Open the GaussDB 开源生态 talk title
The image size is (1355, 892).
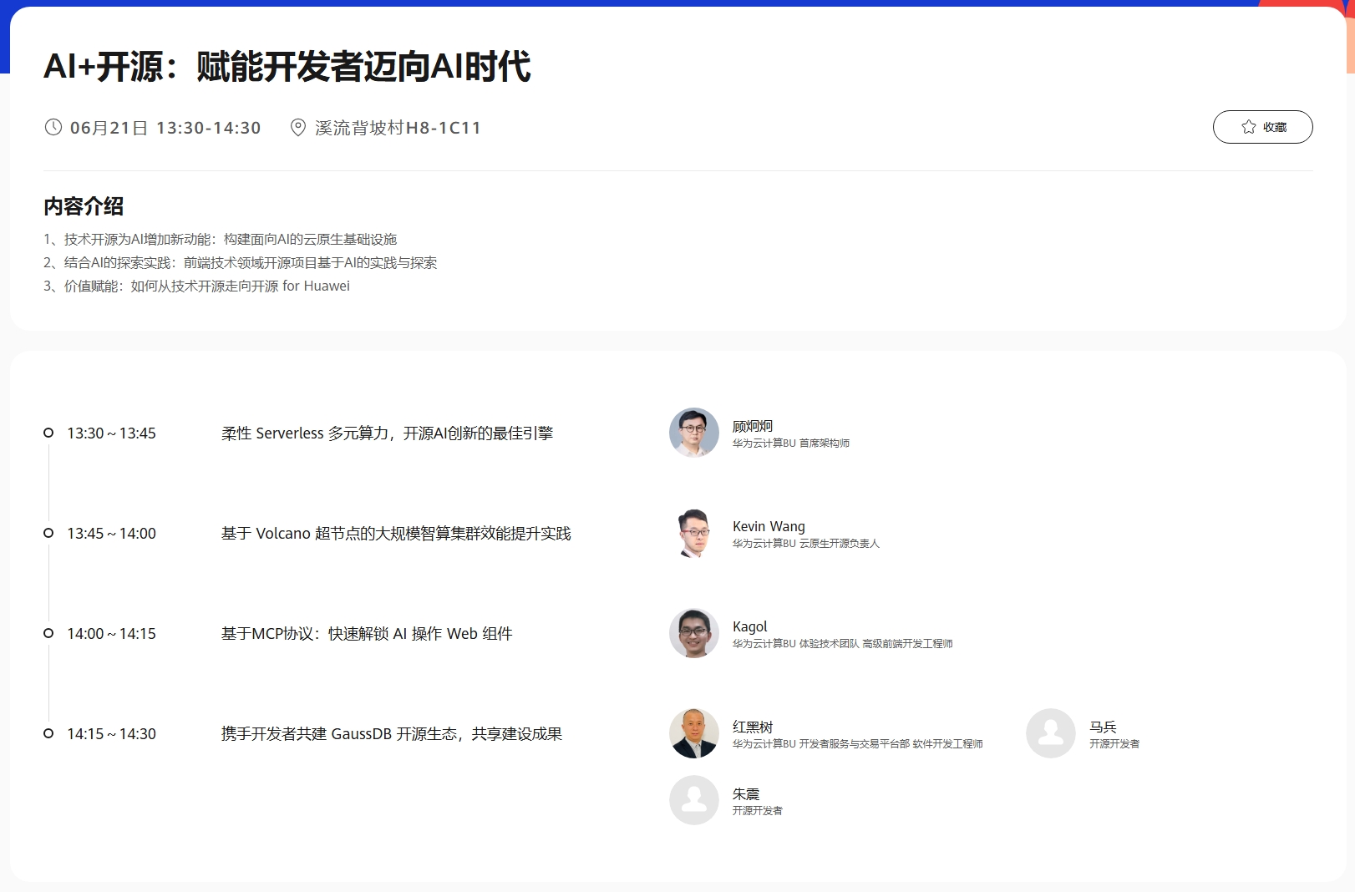392,734
